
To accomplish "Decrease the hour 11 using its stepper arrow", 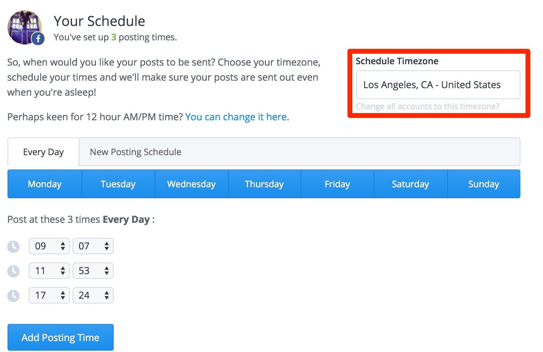I will tap(63, 273).
